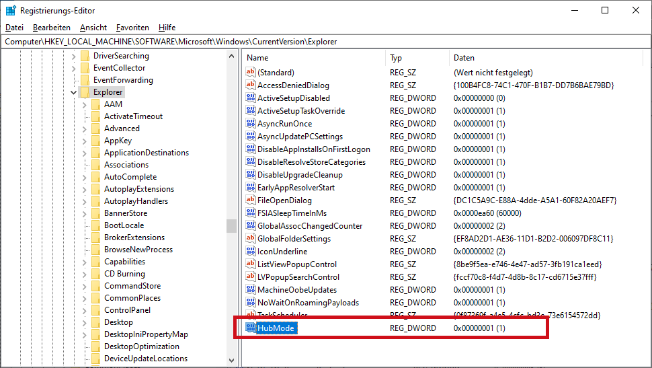Click the DWORD icon beside DisableResolveStoreCategories
The image size is (652, 368).
click(250, 161)
